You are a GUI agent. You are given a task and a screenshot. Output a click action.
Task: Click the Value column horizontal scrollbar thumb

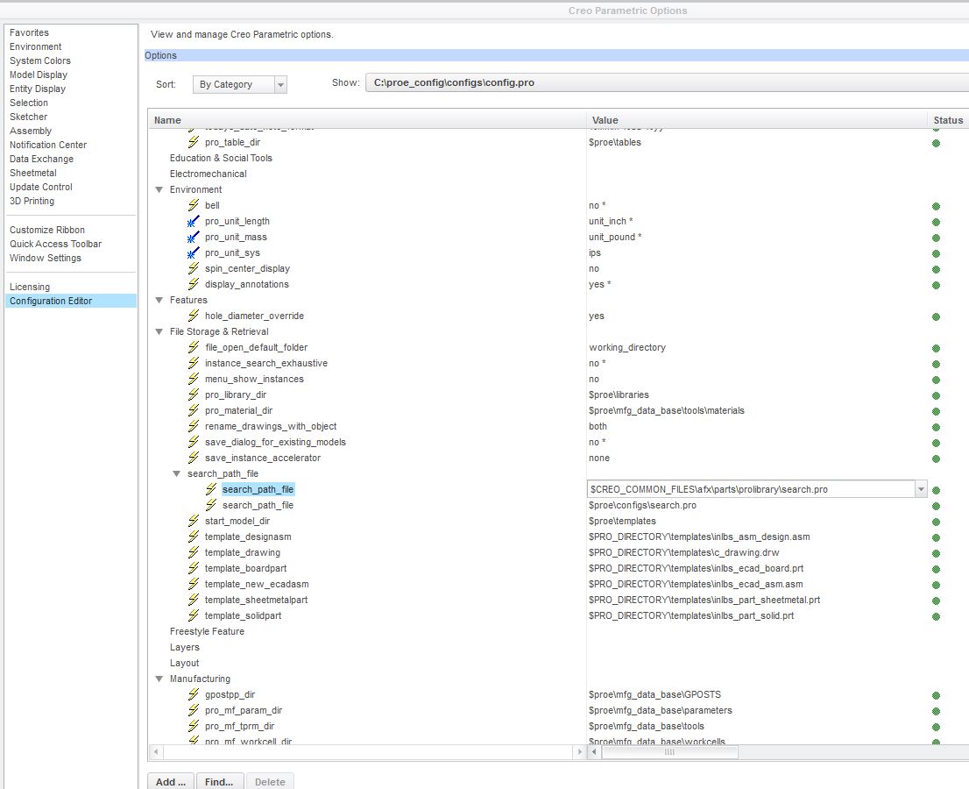(670, 752)
